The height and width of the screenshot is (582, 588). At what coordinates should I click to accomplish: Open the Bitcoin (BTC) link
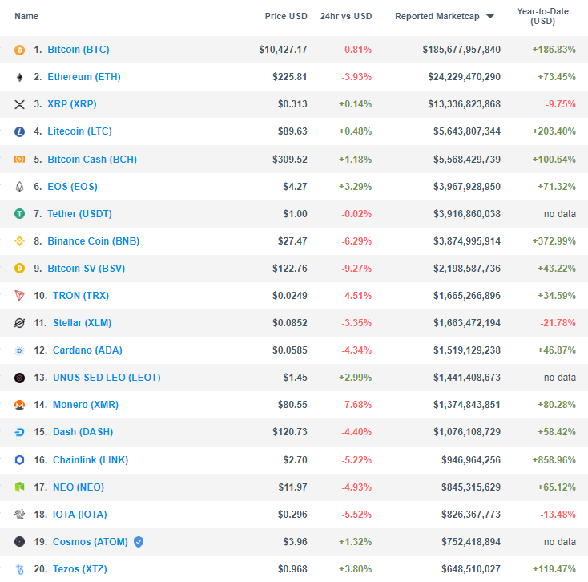coord(79,50)
